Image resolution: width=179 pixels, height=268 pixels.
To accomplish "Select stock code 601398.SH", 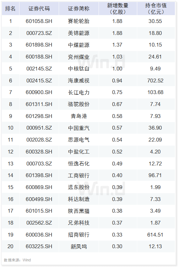I will pyautogui.click(x=39, y=175).
